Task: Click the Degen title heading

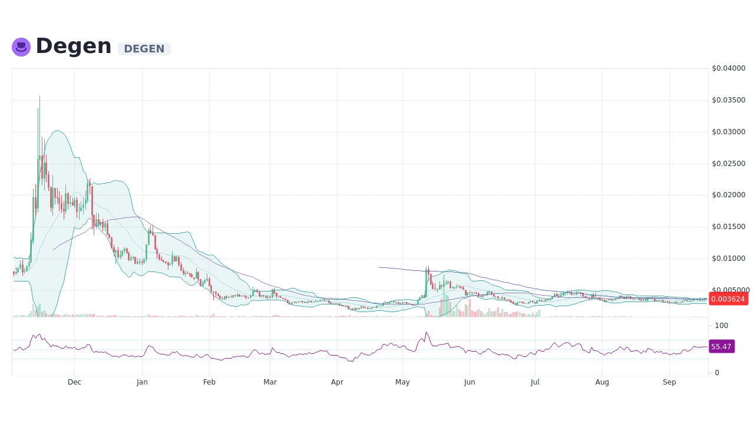Action: coord(73,45)
